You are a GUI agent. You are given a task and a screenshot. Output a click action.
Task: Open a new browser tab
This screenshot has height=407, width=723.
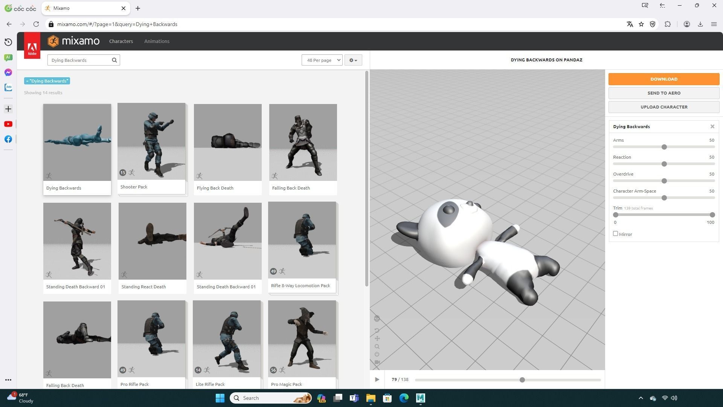pyautogui.click(x=138, y=8)
